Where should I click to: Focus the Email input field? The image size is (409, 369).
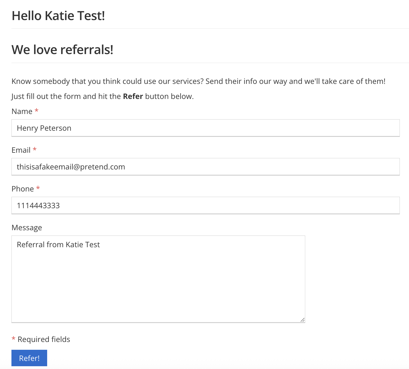tap(205, 167)
